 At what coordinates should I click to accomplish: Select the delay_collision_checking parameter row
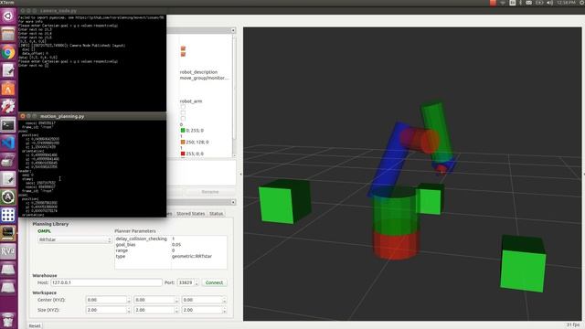171,239
